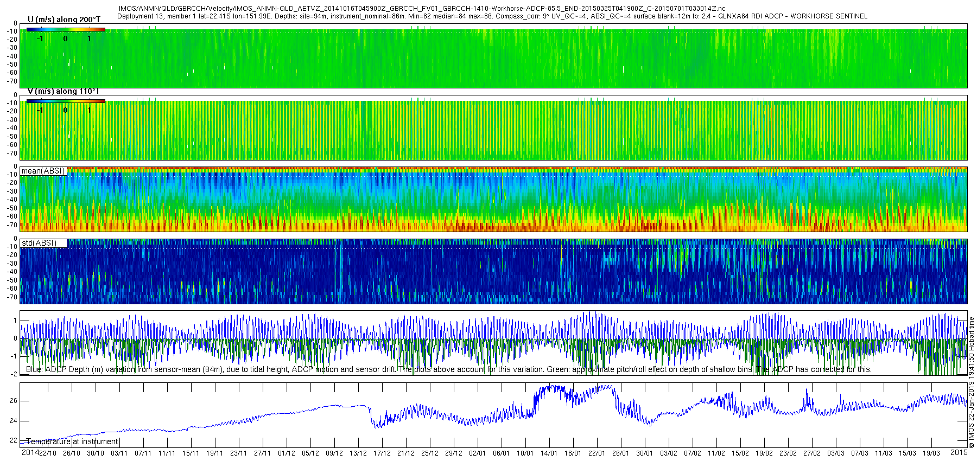Viewport: 977px width, 461px height.
Task: Click the 'Temperature at instrument' label
Action: [72, 441]
